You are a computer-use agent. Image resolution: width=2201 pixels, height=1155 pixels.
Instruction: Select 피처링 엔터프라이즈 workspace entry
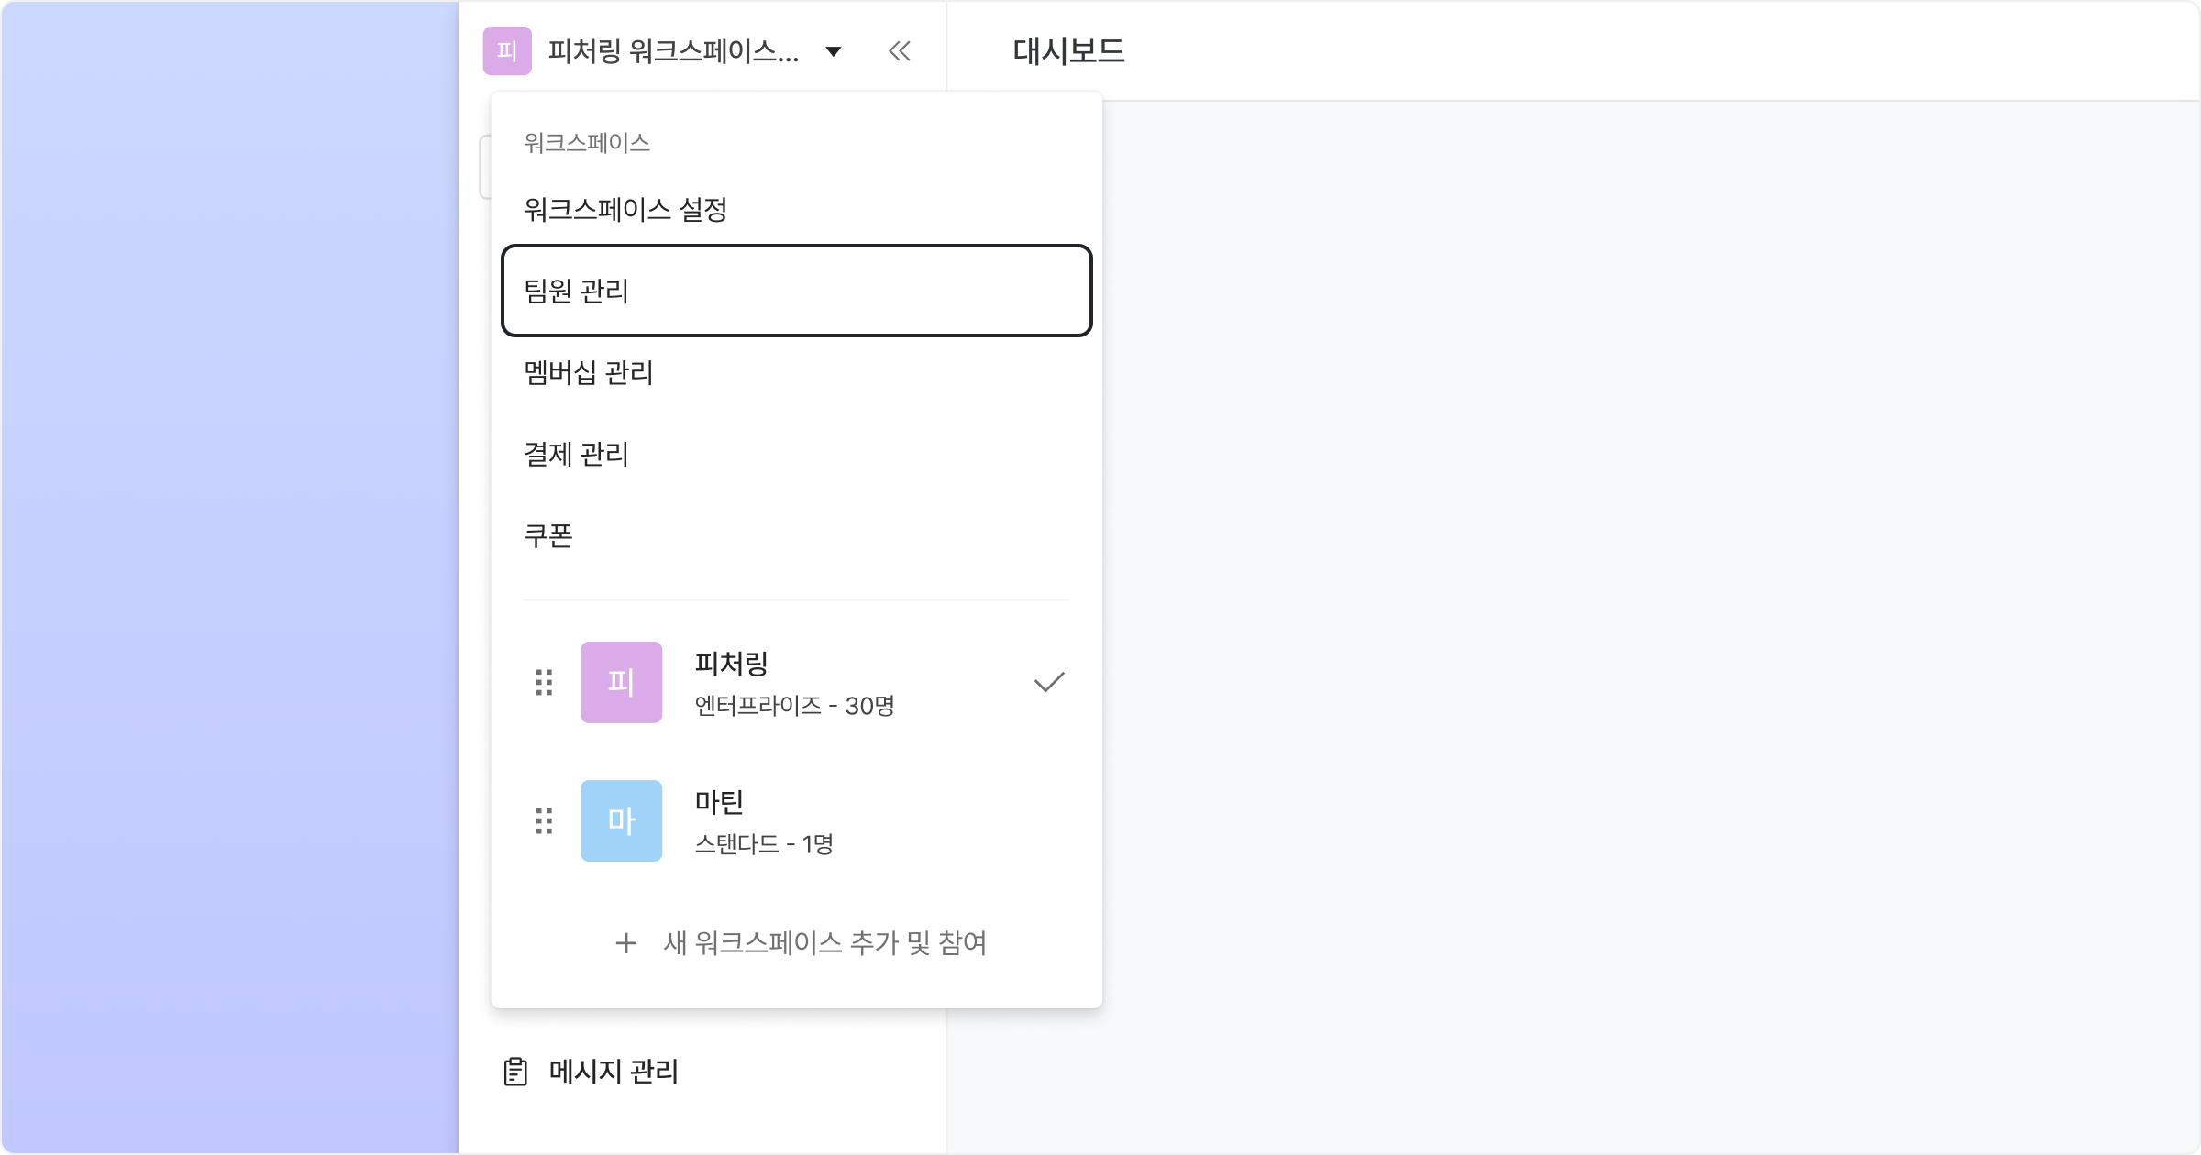click(x=796, y=682)
